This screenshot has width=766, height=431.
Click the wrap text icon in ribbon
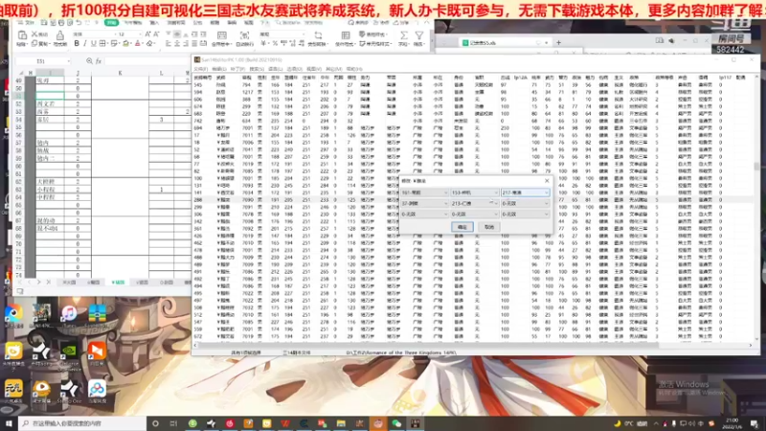[x=244, y=35]
